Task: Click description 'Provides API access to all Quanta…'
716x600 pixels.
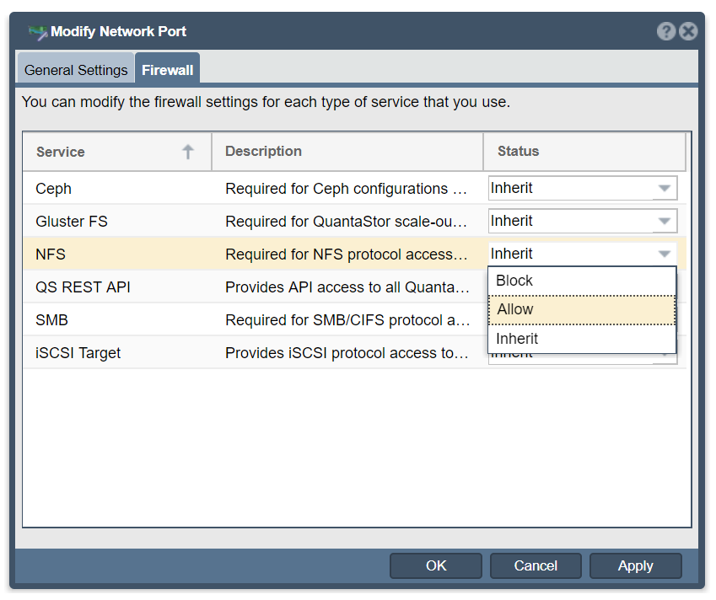Action: (x=347, y=287)
